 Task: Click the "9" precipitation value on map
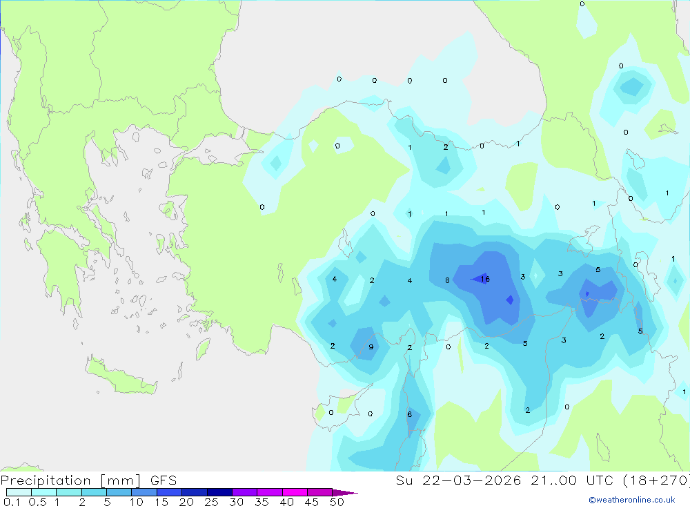coord(371,347)
